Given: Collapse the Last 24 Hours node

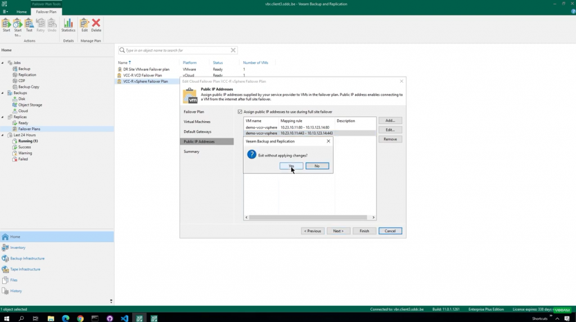Looking at the screenshot, I should point(3,135).
